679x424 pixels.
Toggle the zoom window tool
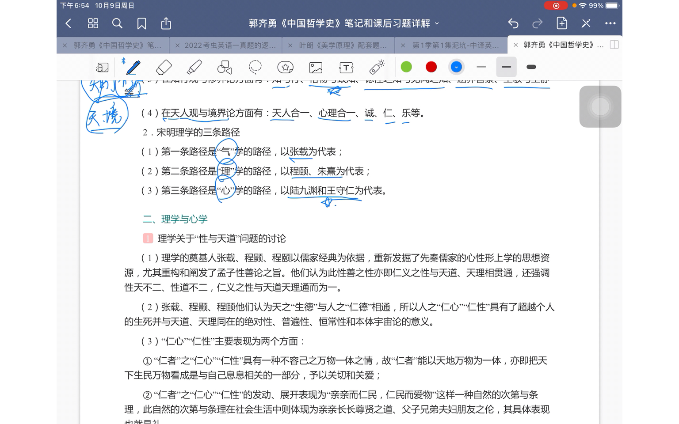pos(102,67)
